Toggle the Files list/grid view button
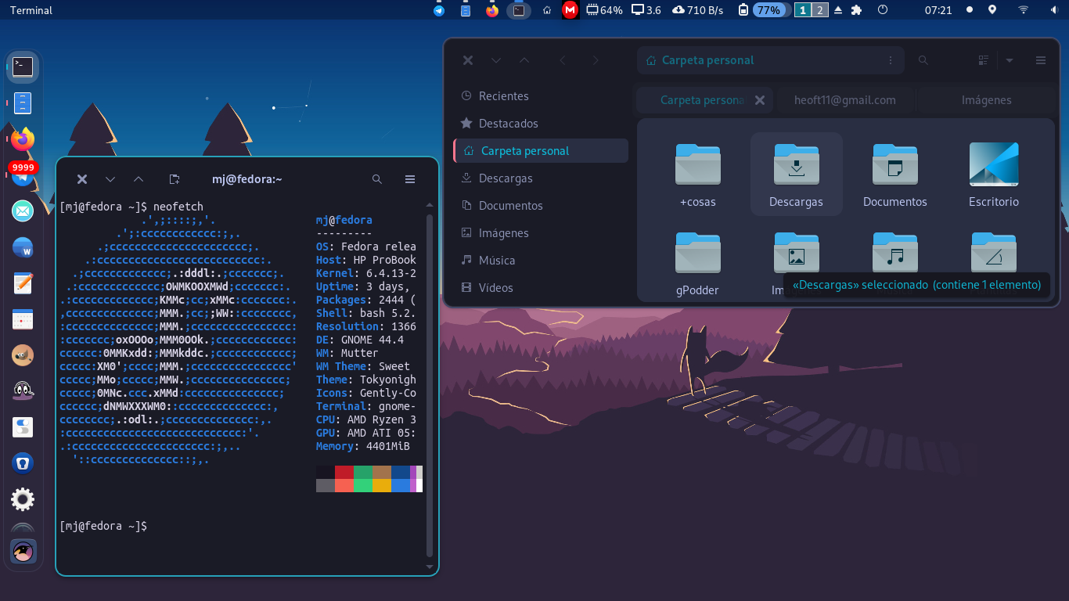Viewport: 1069px width, 601px height. pyautogui.click(x=984, y=60)
